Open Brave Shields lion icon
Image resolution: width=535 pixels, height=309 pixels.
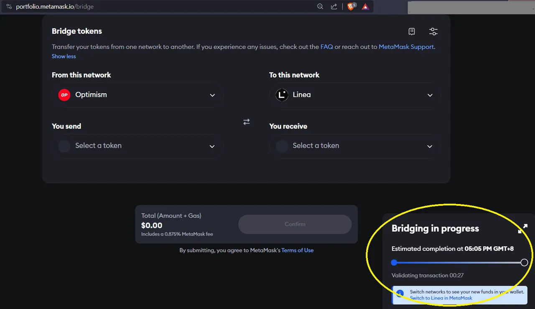[x=351, y=6]
